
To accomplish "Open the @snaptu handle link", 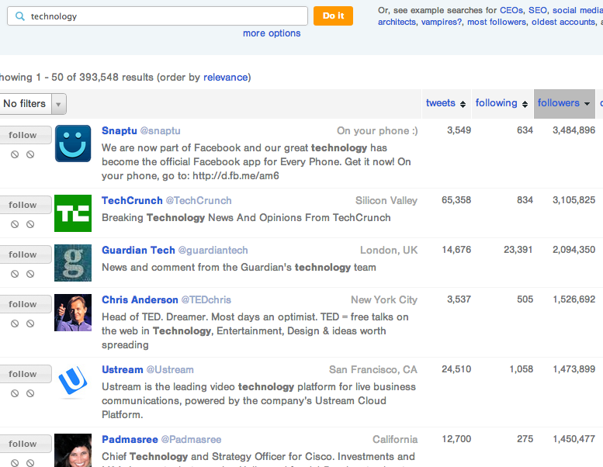I will 161,130.
